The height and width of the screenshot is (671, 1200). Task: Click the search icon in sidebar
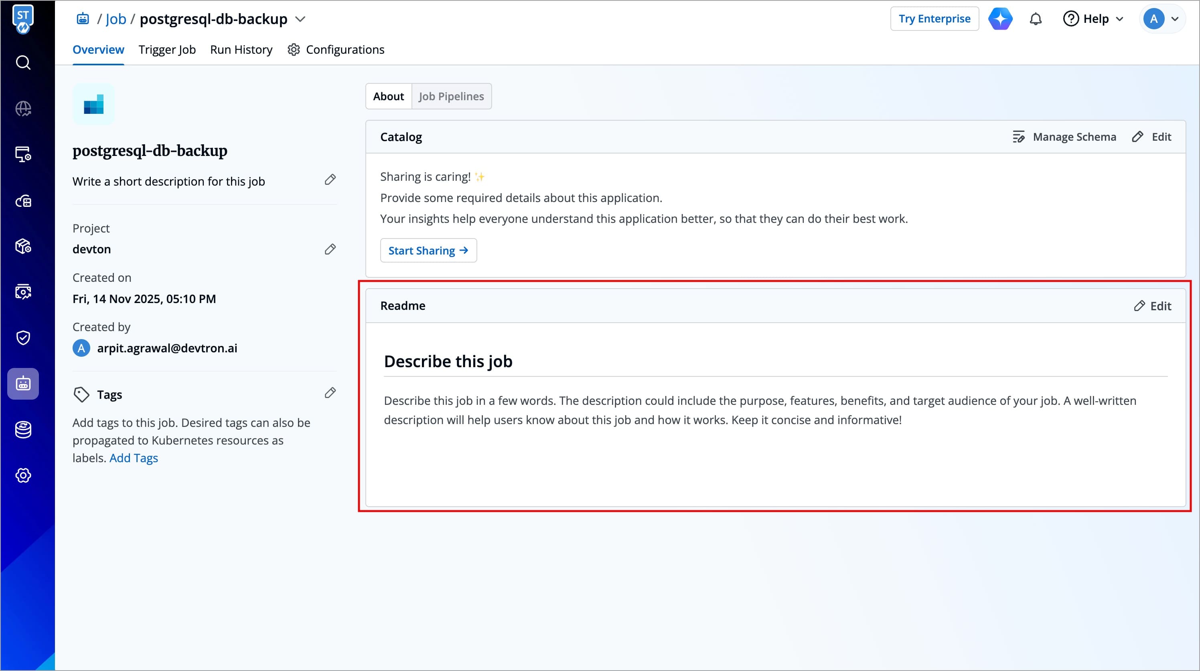click(23, 63)
